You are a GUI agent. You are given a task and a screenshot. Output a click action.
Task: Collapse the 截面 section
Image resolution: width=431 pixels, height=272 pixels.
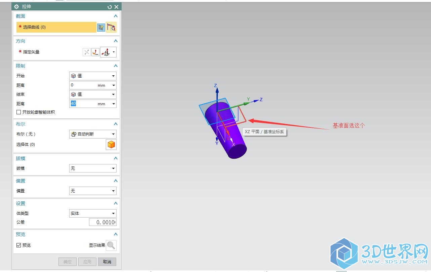[116, 16]
